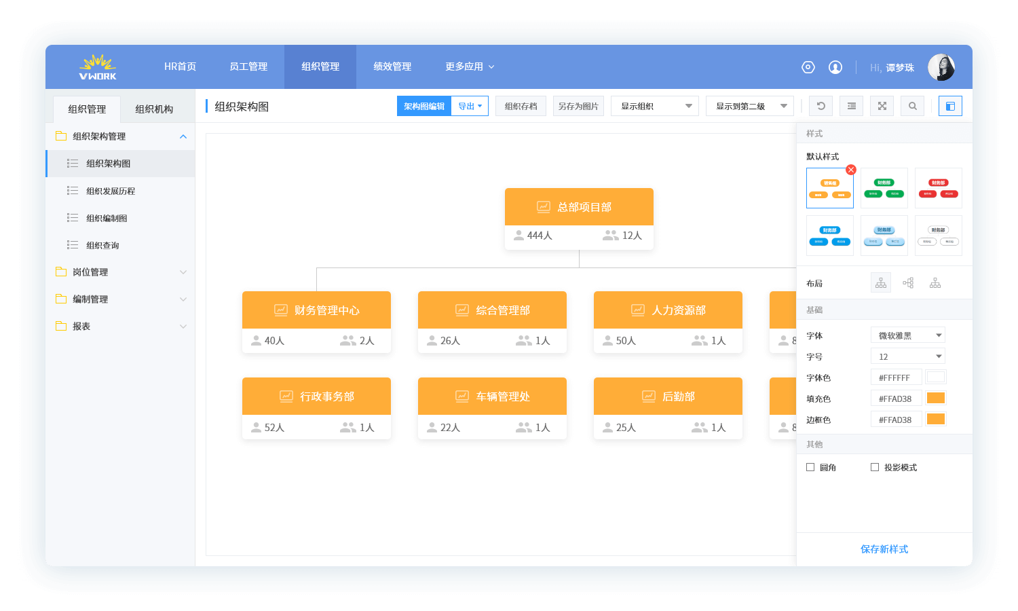Screen dimensions: 1018x611
Task: Open 员工管理 in top navigation
Action: 248,67
